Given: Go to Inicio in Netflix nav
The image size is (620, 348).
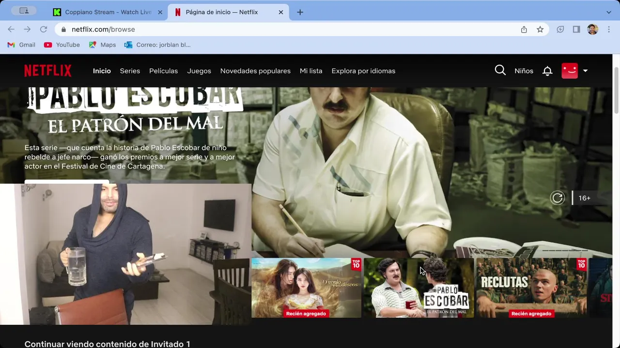Looking at the screenshot, I should 102,71.
